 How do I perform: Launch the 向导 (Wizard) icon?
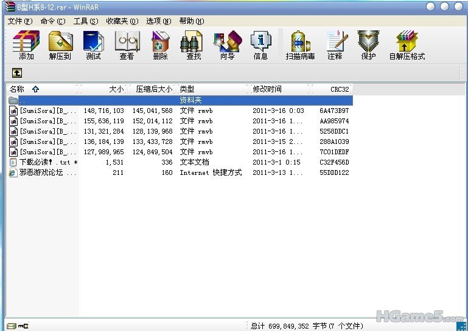pyautogui.click(x=227, y=45)
